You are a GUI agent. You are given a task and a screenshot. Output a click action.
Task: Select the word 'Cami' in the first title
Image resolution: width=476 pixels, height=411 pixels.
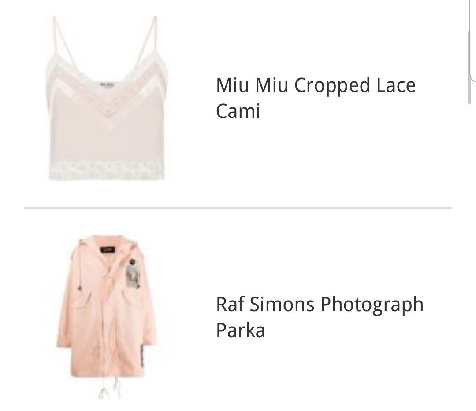238,111
